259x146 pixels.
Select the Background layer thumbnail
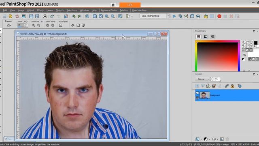(205, 95)
